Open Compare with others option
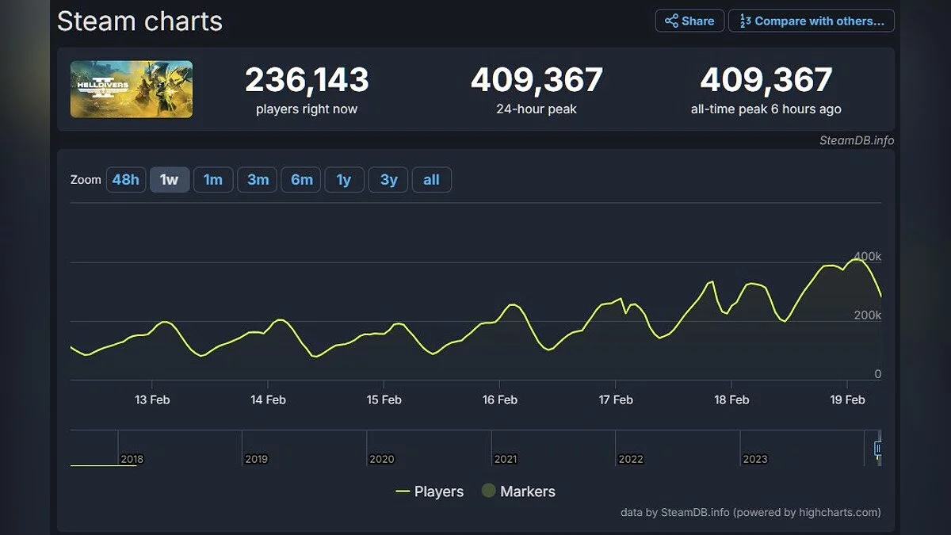951x535 pixels. (x=812, y=21)
